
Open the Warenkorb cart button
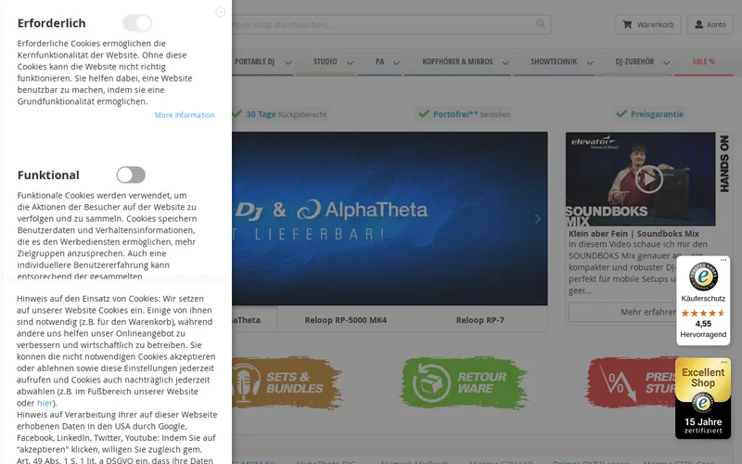point(647,25)
